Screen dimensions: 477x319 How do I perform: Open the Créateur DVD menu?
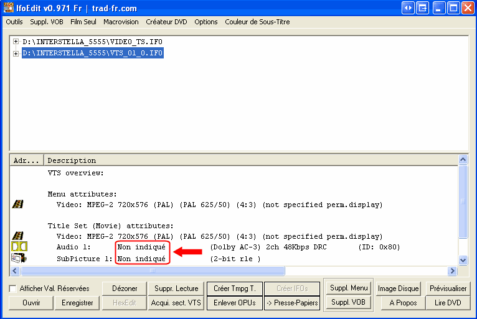166,22
